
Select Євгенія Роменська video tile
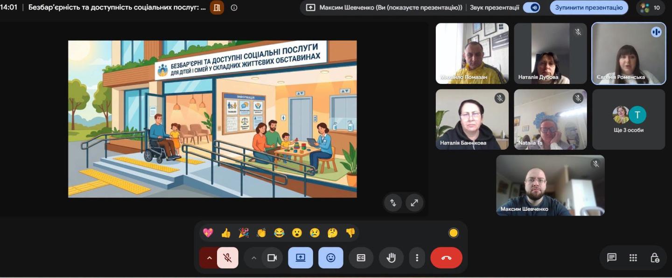(x=629, y=54)
